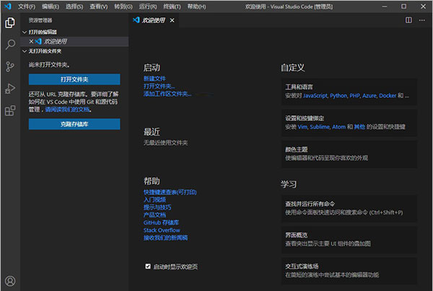Open the Source Control view
This screenshot has height=291, width=433.
(x=10, y=66)
